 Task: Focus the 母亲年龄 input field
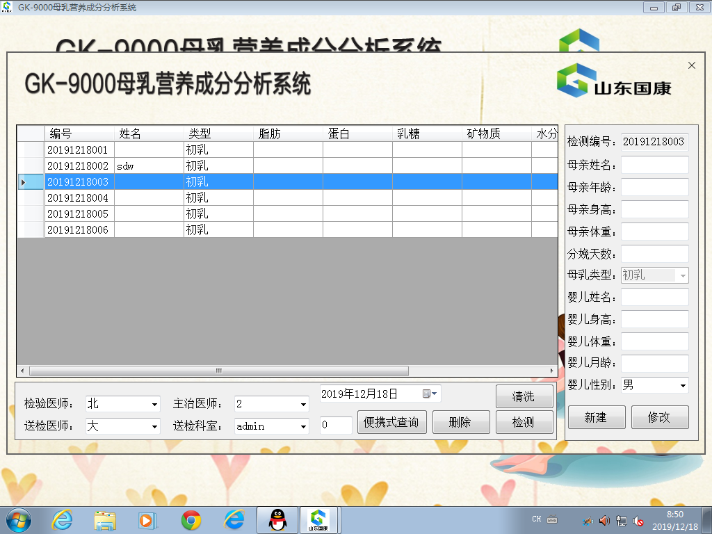pyautogui.click(x=655, y=187)
